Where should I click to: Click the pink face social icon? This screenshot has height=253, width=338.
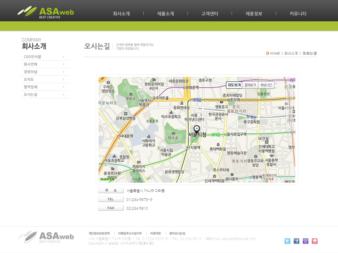click(x=315, y=241)
